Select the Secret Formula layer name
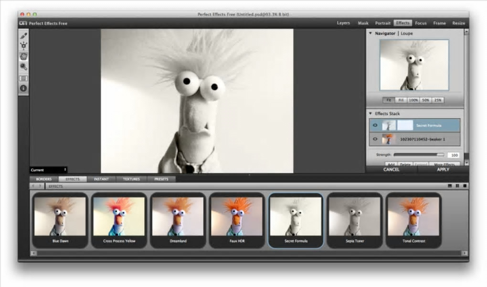Screen dimensions: 487x287 (429, 125)
